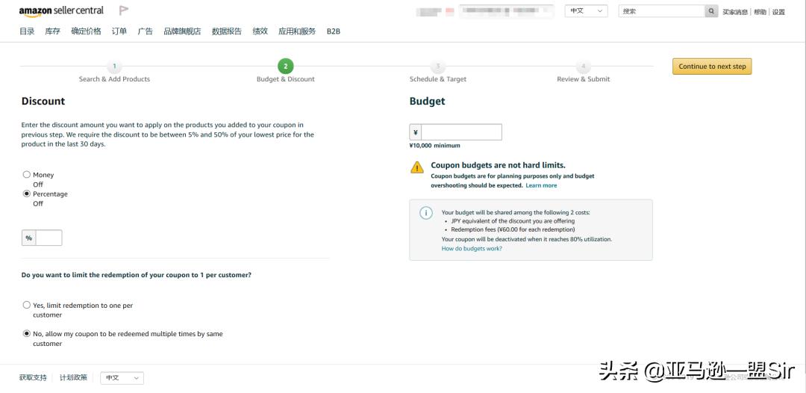
Task: Click the Learn more link
Action: pos(541,185)
